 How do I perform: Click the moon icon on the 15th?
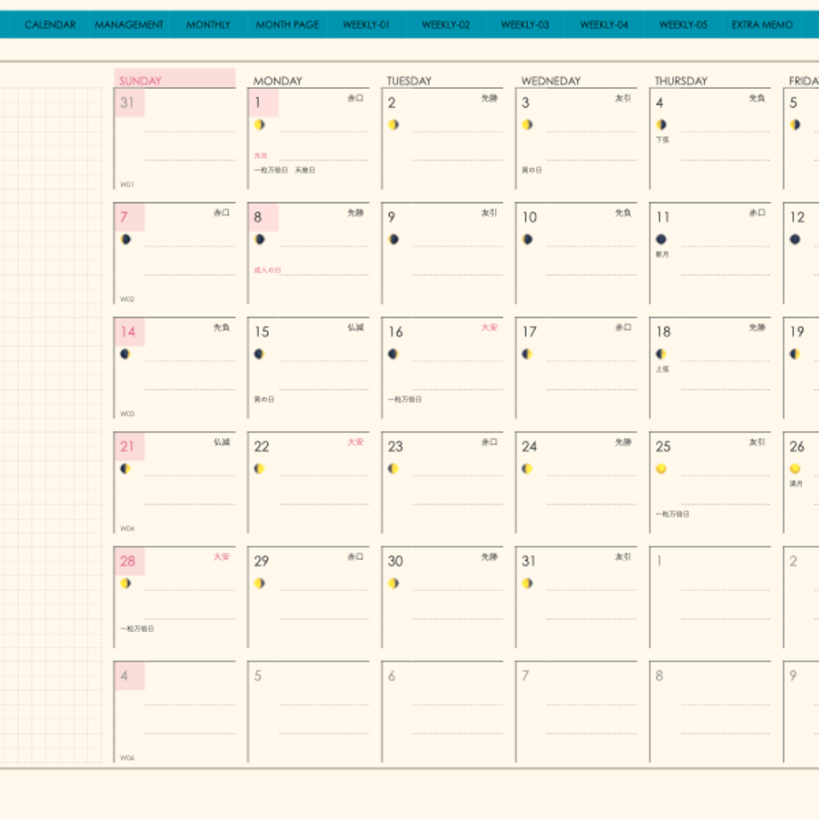pyautogui.click(x=259, y=353)
